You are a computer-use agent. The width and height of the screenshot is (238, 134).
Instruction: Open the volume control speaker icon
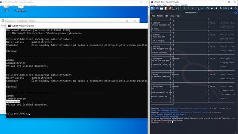click(x=212, y=8)
